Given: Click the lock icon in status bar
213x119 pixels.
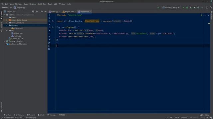Looking at the screenshot, I should click(207, 118).
